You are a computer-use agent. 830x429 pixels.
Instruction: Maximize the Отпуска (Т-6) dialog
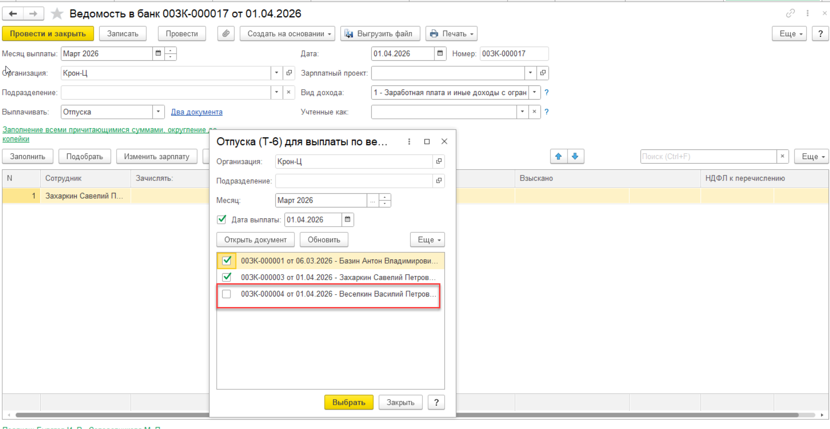(x=427, y=142)
